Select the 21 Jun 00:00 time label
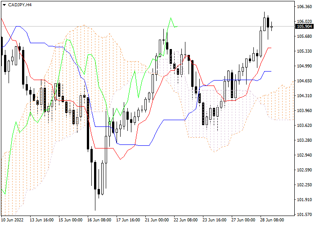 pyautogui.click(x=157, y=220)
